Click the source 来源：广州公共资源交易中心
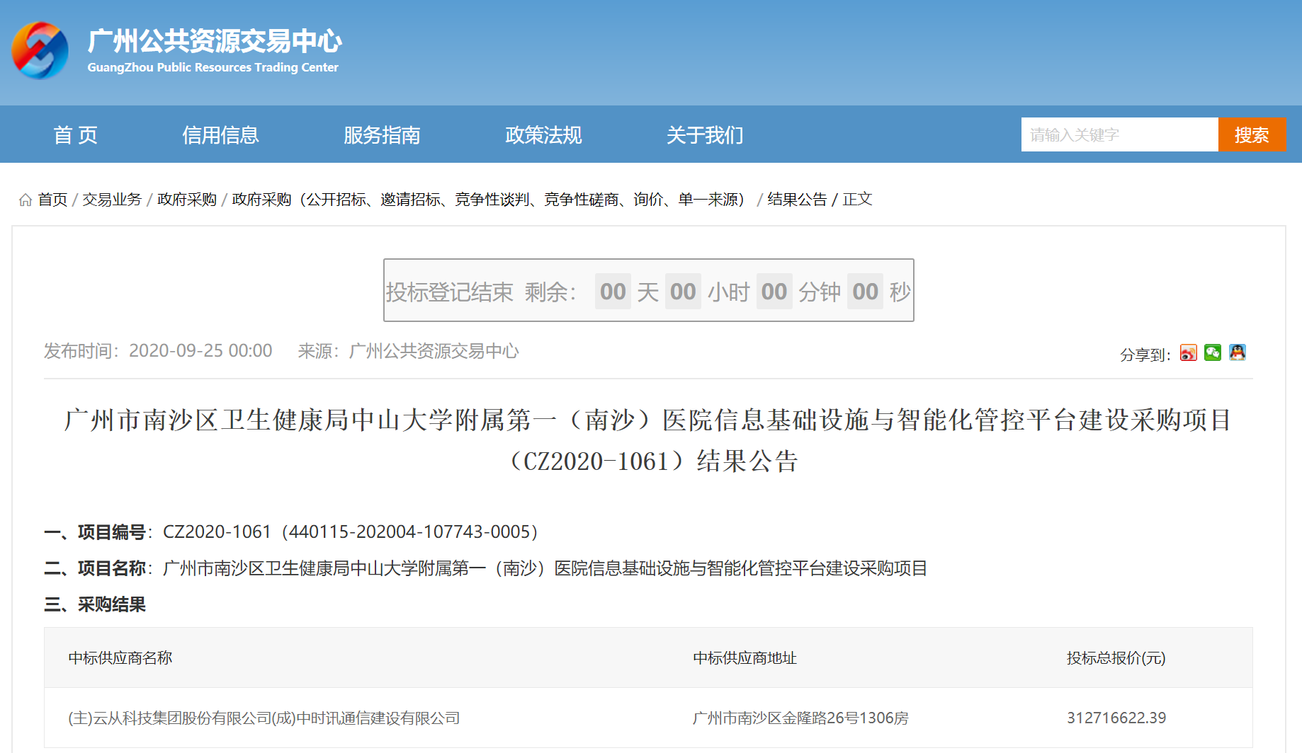The height and width of the screenshot is (753, 1302). point(409,351)
